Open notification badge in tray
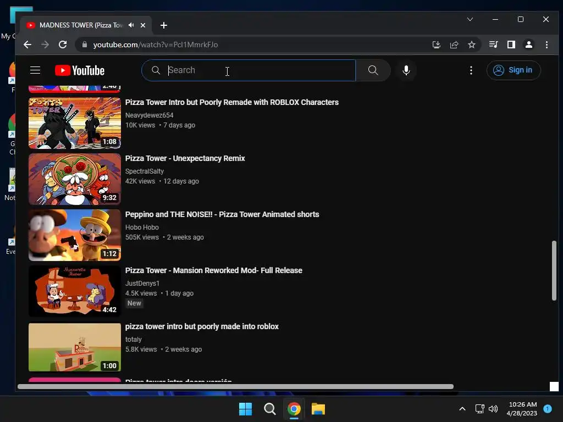Image resolution: width=563 pixels, height=422 pixels. 548,409
